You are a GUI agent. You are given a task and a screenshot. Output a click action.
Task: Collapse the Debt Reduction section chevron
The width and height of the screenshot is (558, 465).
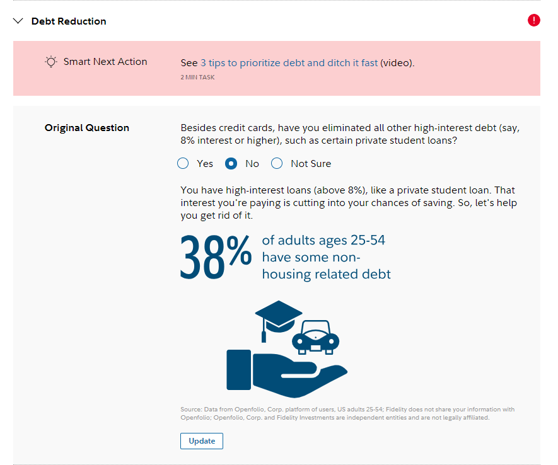[18, 21]
